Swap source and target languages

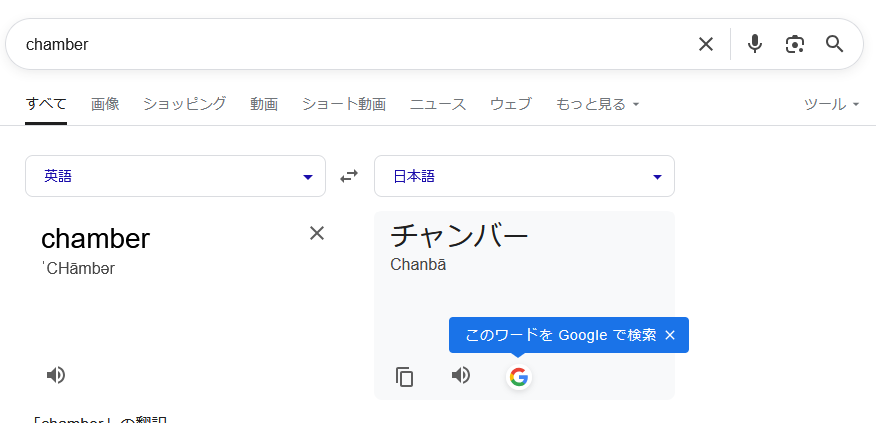point(350,176)
